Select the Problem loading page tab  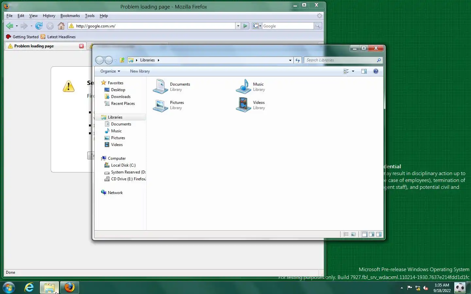pos(45,46)
